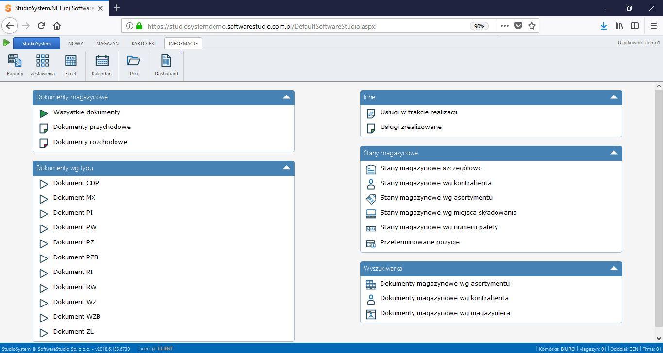This screenshot has width=663, height=353.
Task: Open a new browser tab
Action: 117,8
